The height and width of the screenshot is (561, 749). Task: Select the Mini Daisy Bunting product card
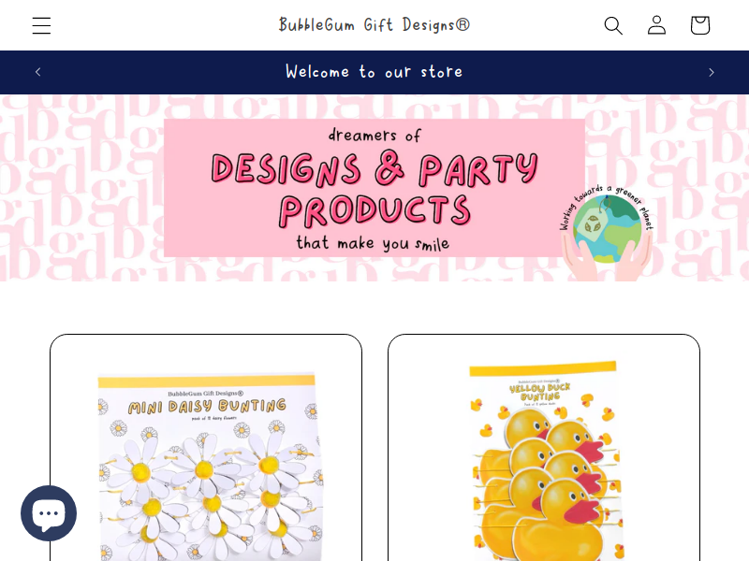[x=206, y=448]
